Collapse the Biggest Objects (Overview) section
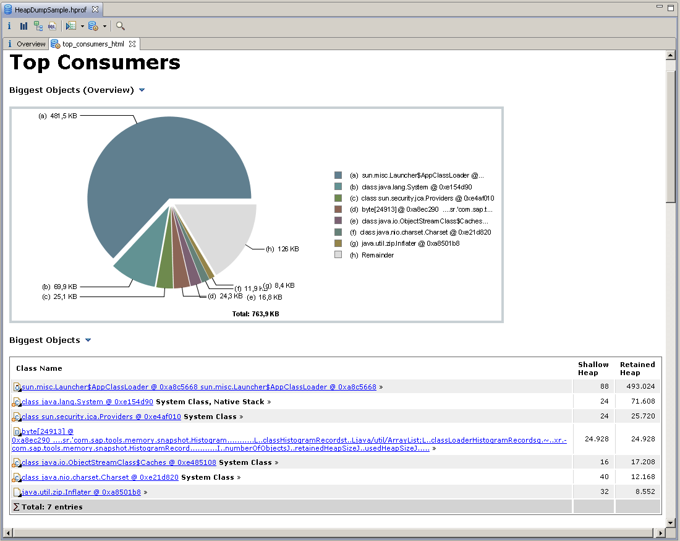Screen dimensions: 680x541 point(142,90)
